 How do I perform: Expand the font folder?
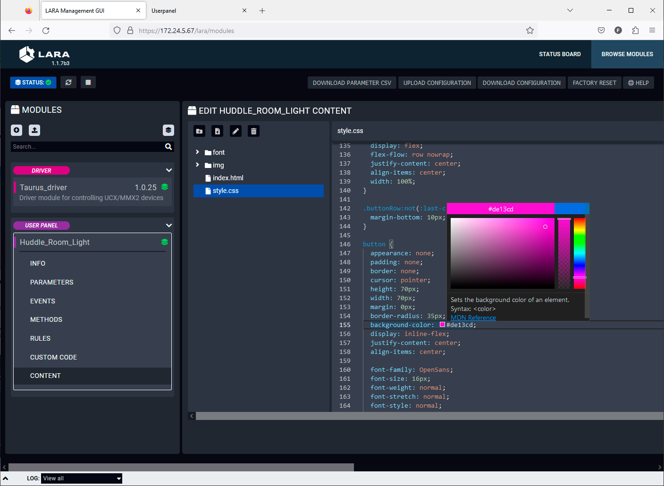[x=197, y=152]
